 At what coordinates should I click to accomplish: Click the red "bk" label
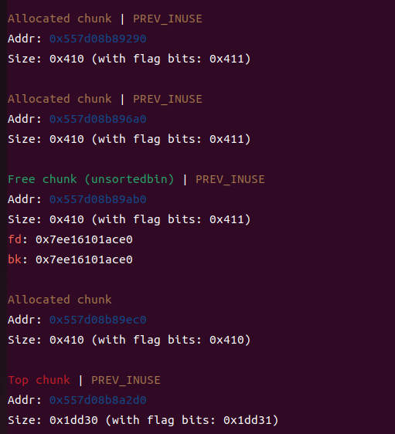click(15, 259)
